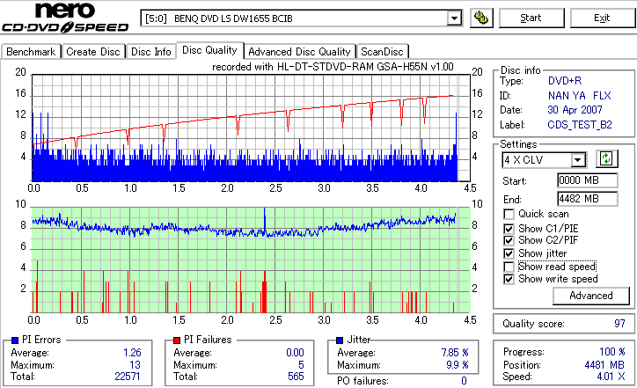Click the Quality score value 97
This screenshot has width=637, height=388.
click(619, 324)
